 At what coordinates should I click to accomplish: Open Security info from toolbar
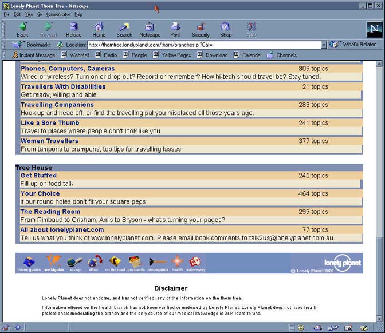201,29
